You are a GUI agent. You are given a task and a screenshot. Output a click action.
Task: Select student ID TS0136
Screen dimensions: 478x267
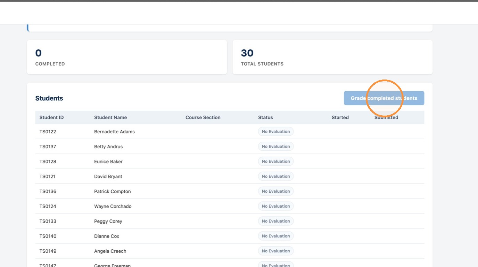(48, 191)
